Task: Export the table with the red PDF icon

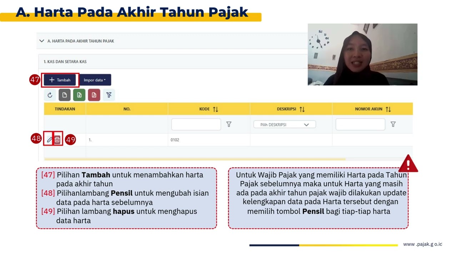Action: click(x=94, y=95)
